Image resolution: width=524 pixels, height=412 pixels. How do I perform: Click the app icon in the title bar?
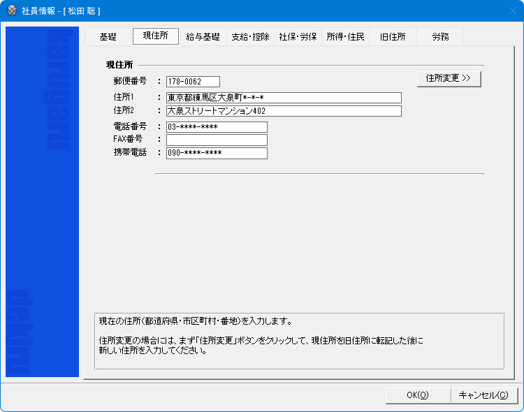12,10
